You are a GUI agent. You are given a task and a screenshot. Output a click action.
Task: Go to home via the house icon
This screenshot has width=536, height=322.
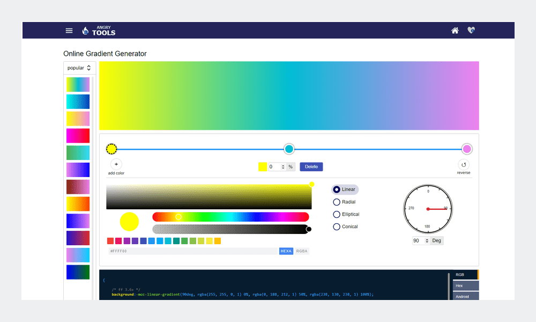click(455, 31)
